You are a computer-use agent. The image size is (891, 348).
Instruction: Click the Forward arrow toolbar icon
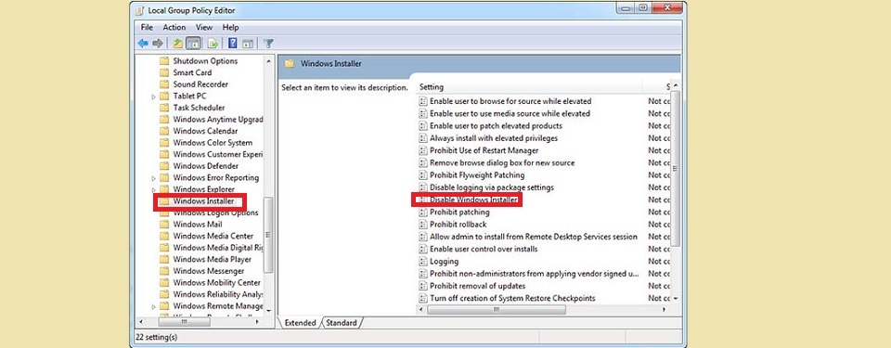[x=158, y=44]
